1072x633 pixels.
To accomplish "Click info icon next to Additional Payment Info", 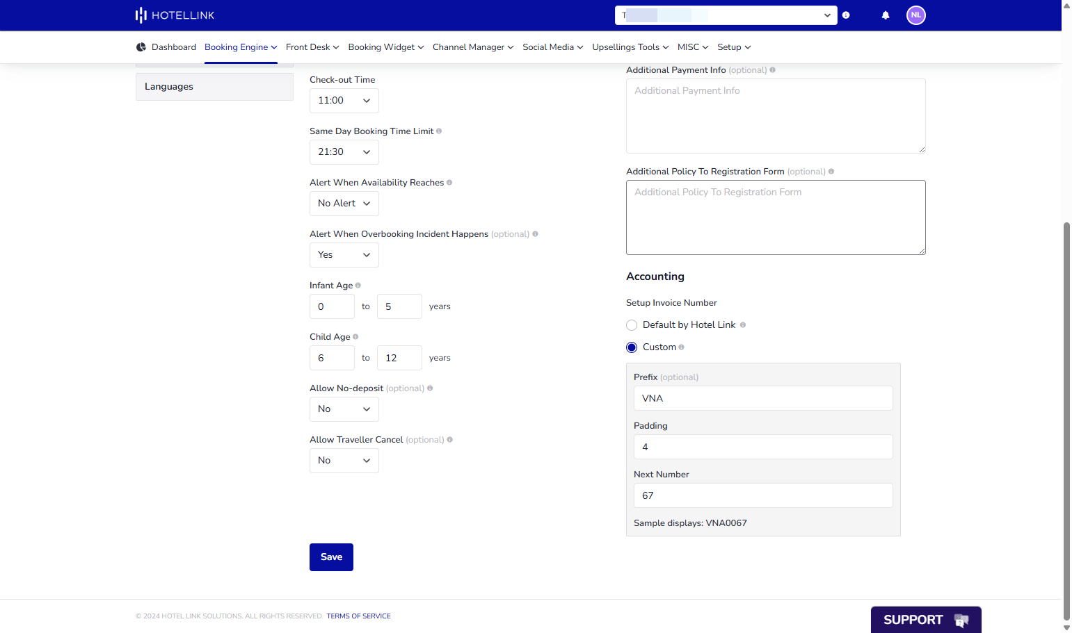I will coord(773,70).
